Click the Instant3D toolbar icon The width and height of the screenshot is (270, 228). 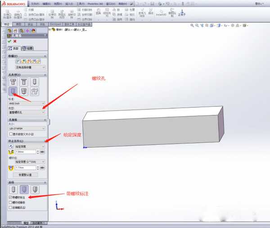[161, 13]
